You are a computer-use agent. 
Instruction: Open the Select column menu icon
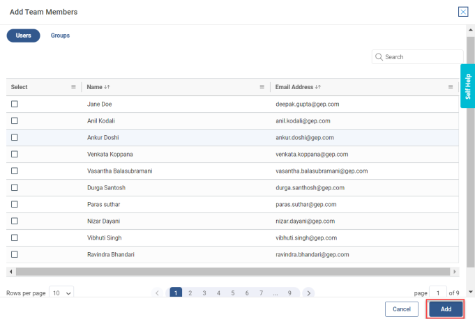tap(73, 87)
